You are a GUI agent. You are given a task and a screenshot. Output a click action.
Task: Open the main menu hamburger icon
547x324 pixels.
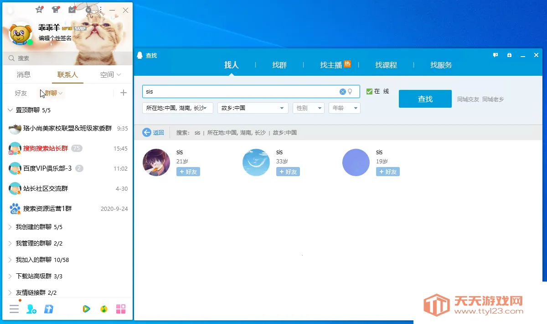[x=14, y=309]
